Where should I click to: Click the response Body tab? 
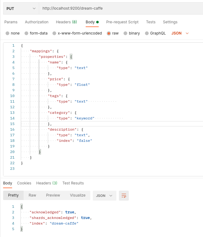tap(7, 183)
